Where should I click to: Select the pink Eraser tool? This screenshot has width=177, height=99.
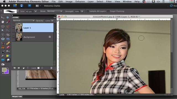coord(8,47)
